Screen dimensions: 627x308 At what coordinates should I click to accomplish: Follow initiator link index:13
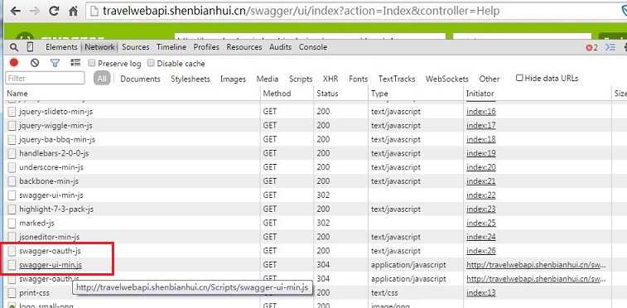[x=481, y=293]
